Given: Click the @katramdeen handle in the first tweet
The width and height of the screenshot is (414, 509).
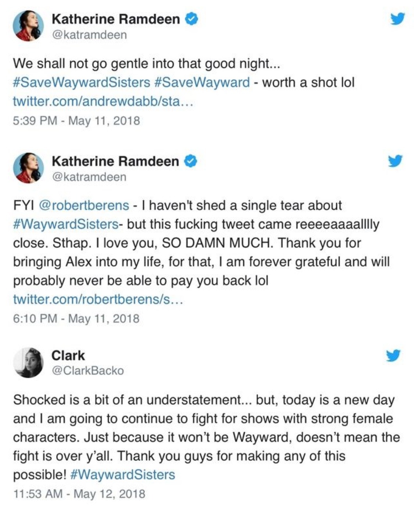Looking at the screenshot, I should coord(89,35).
